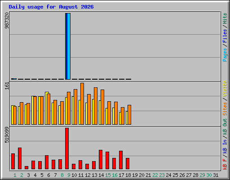Click the red kB bar above day 14

(101, 160)
